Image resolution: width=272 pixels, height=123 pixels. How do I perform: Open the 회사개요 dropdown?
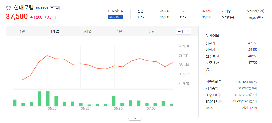point(115,17)
